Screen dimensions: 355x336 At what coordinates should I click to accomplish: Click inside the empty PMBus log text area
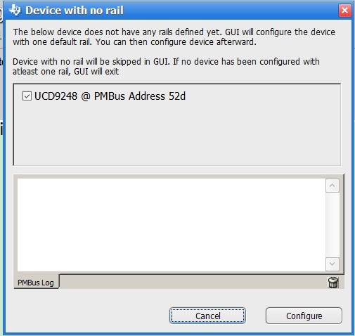tap(172, 225)
